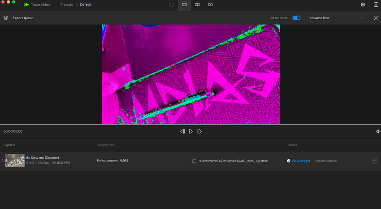
Task: Step forward one frame
Action: tap(200, 131)
